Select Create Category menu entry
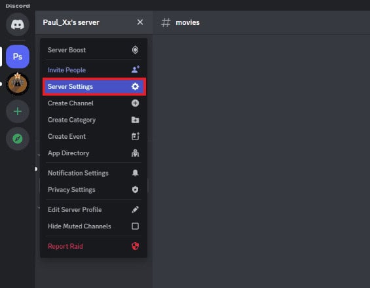This screenshot has height=288, width=370. pos(94,120)
